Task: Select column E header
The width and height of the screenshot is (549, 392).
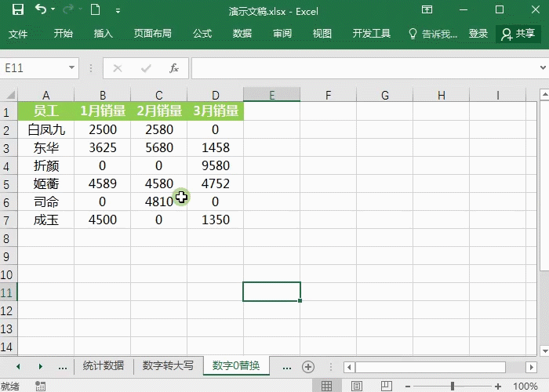Action: (271, 95)
